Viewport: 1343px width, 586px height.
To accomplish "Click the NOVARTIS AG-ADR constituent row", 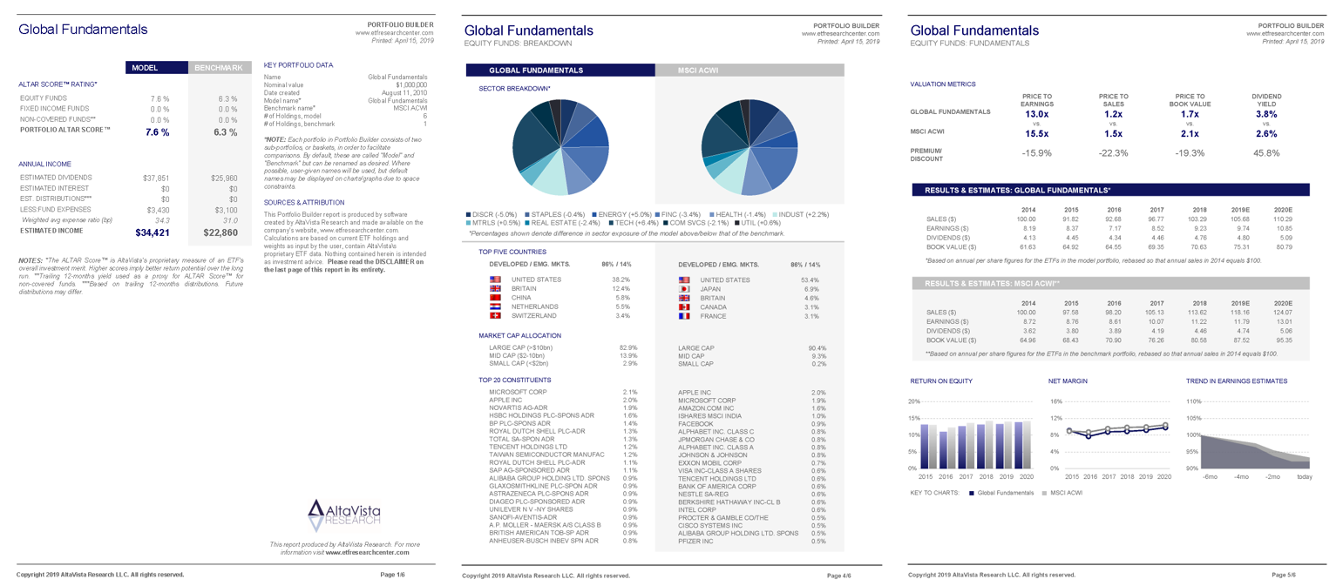I will tap(564, 408).
